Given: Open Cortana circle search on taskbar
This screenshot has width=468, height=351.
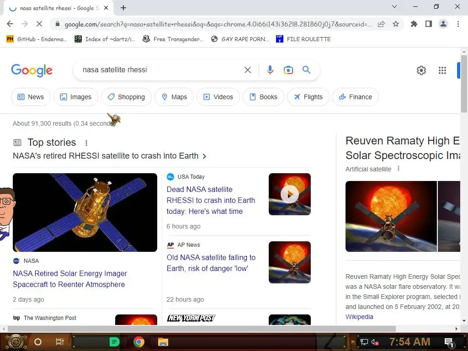Looking at the screenshot, I should 37,342.
